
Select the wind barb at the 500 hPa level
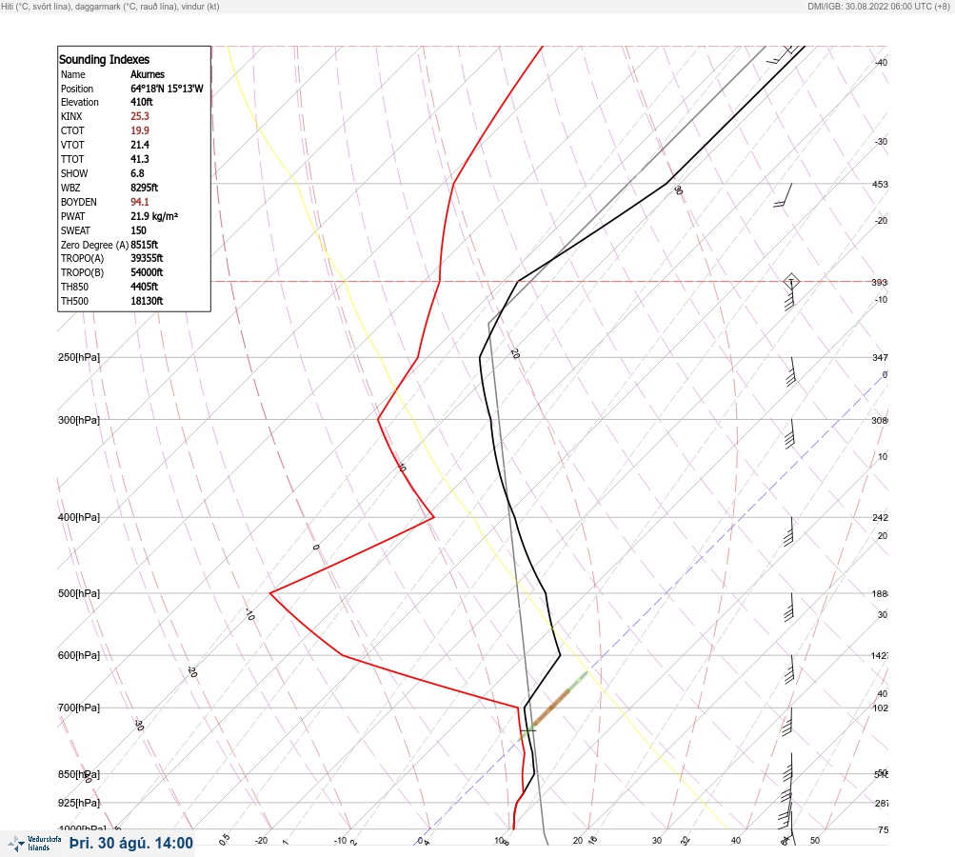(789, 608)
